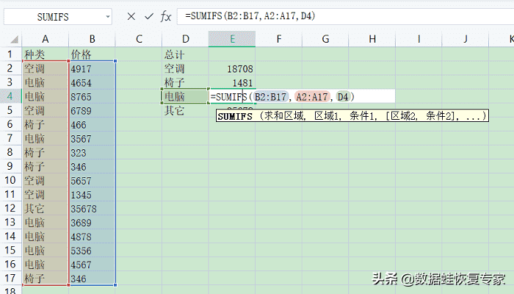514x294 pixels.
Task: Click cell with value 323
Action: click(x=92, y=152)
